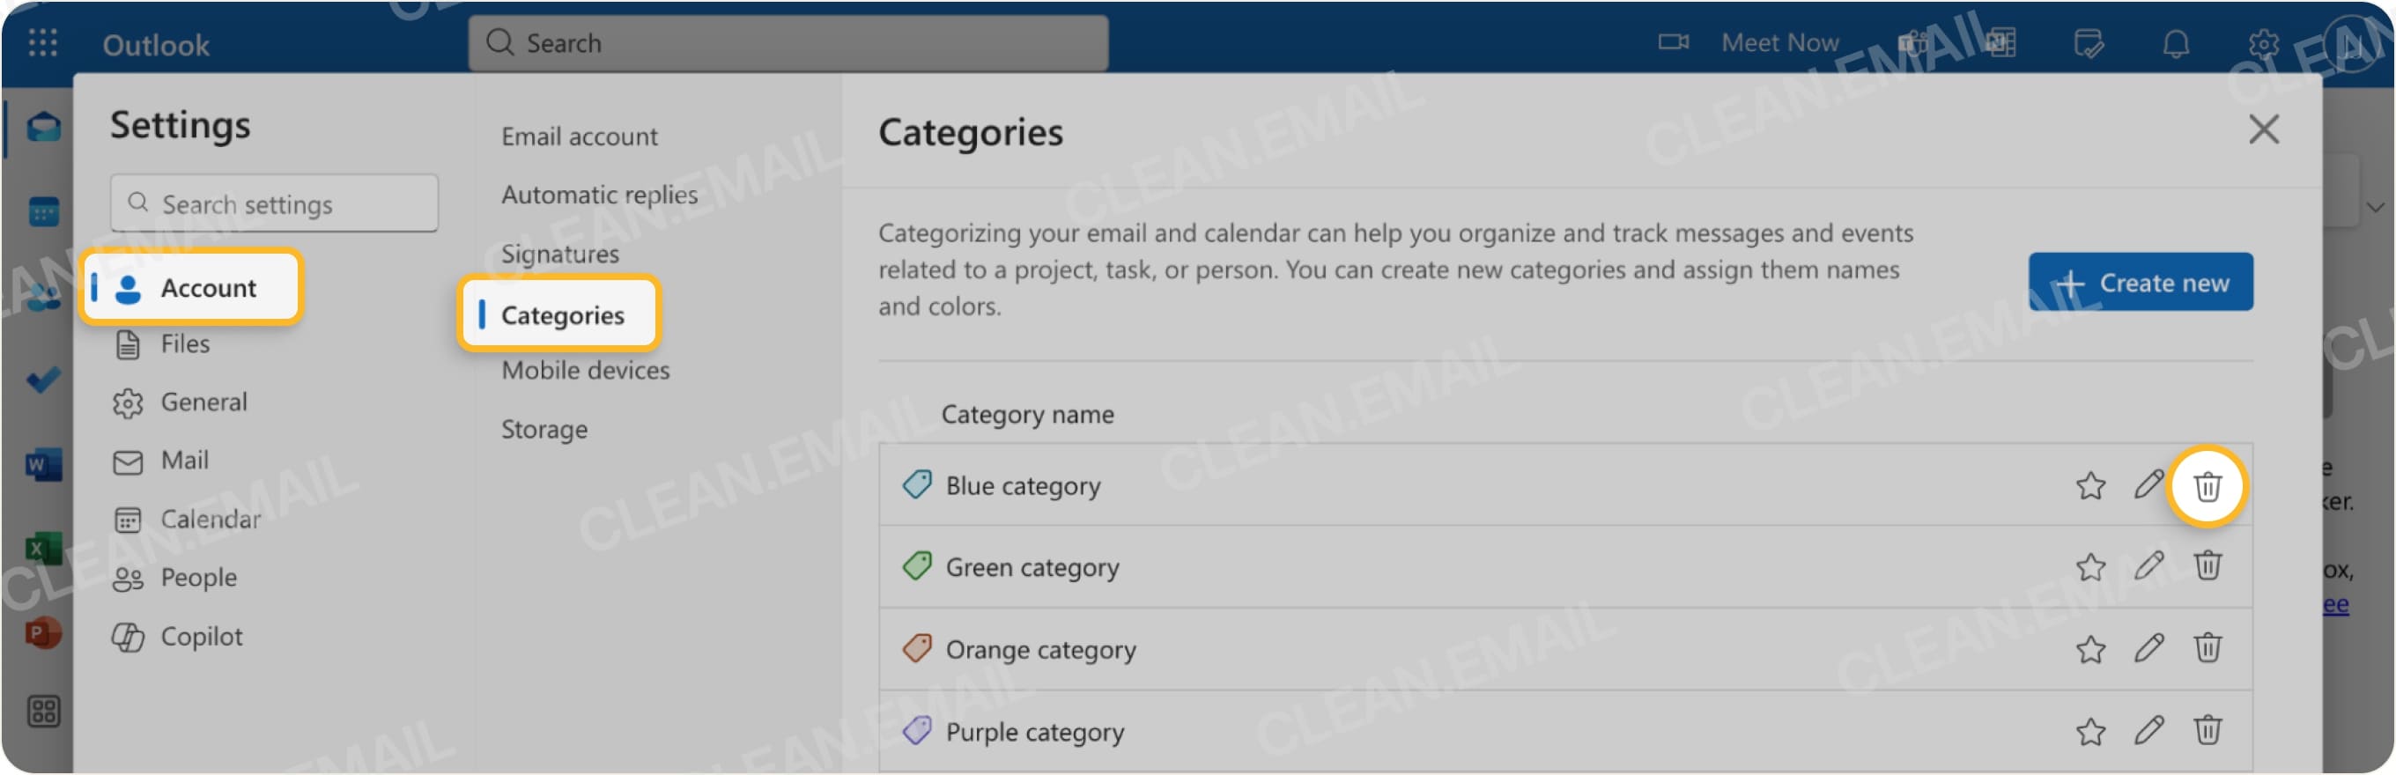Open the notifications bell

[2177, 43]
